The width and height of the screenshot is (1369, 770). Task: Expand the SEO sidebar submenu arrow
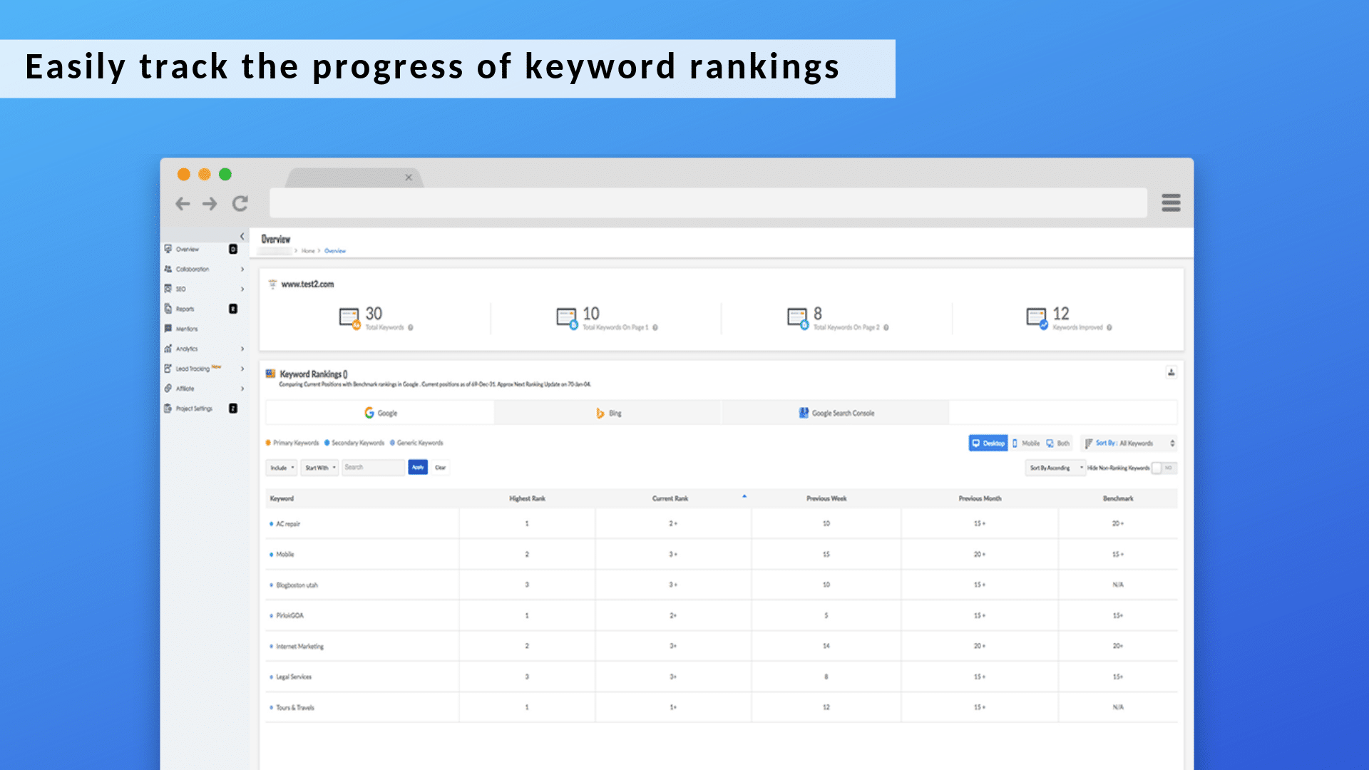242,289
